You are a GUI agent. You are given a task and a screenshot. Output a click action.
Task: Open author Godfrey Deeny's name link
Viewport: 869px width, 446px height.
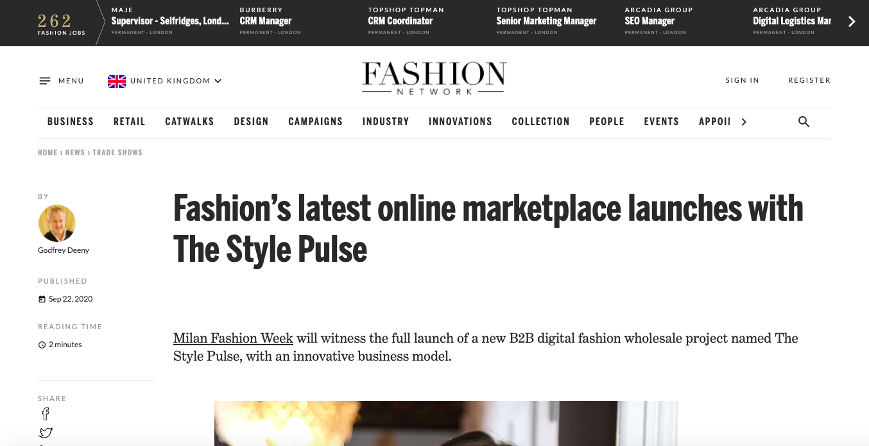click(64, 250)
